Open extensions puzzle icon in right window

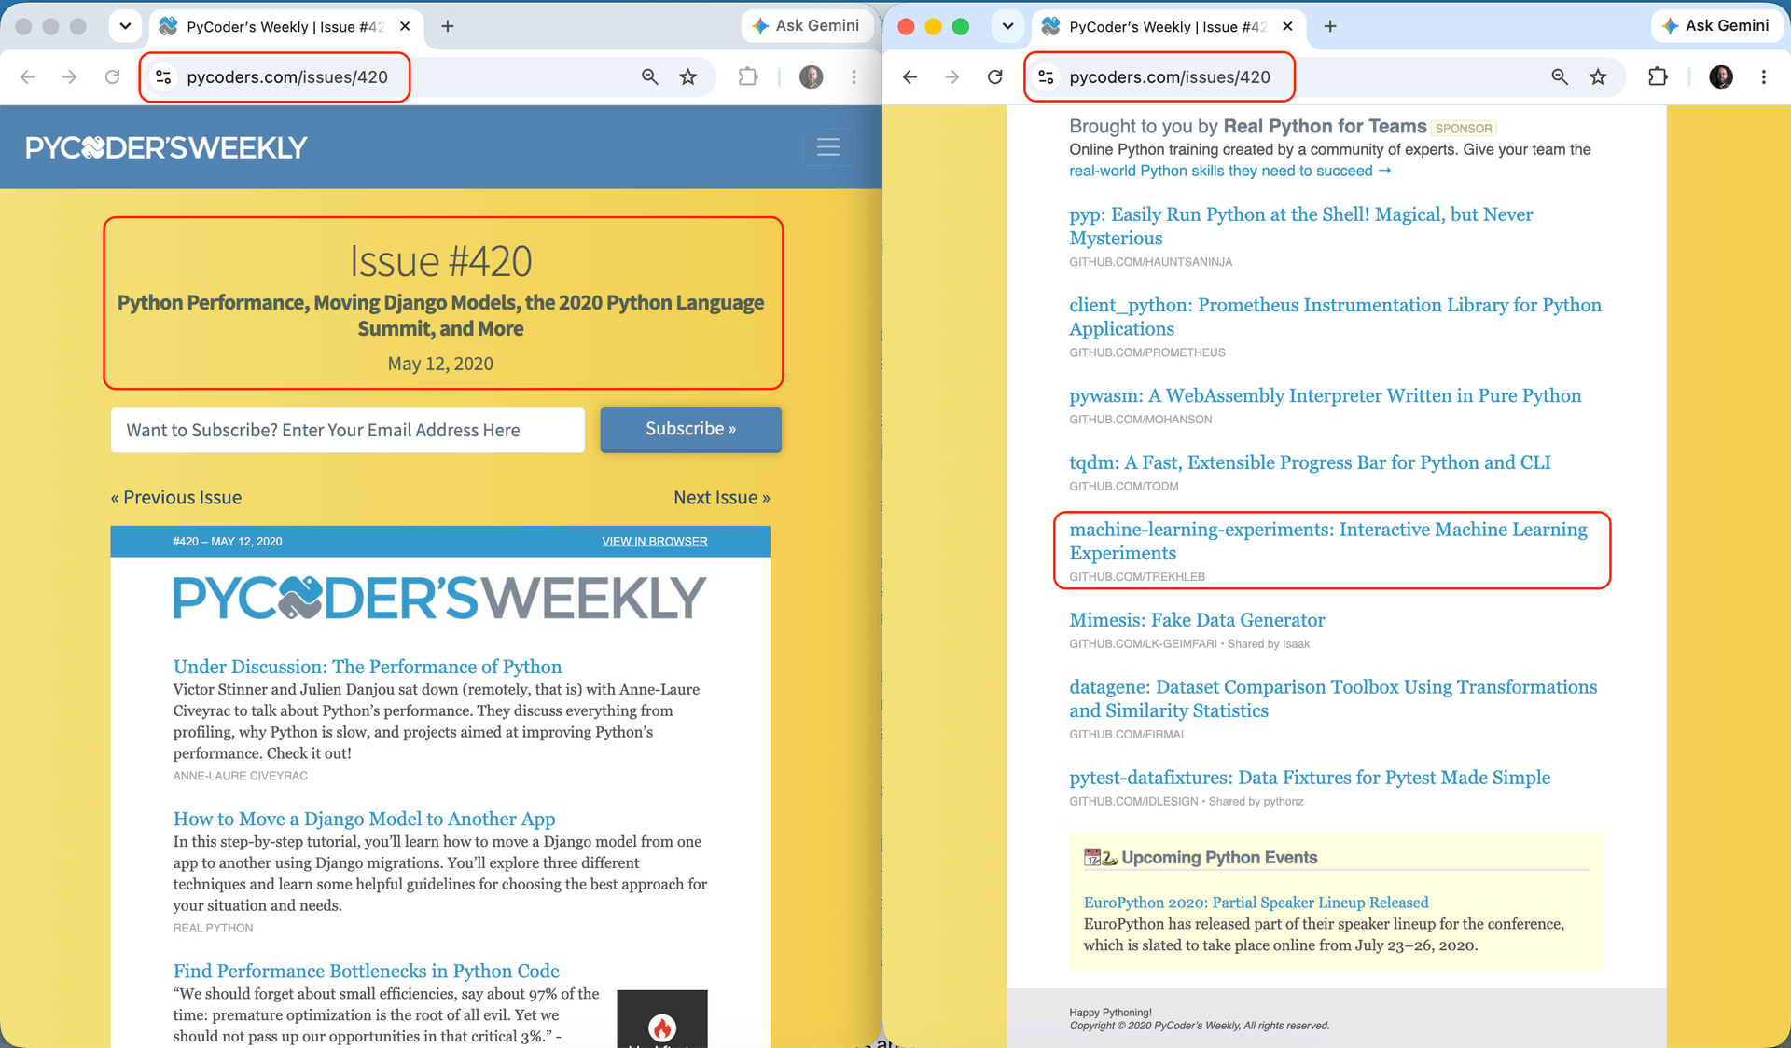point(1658,77)
